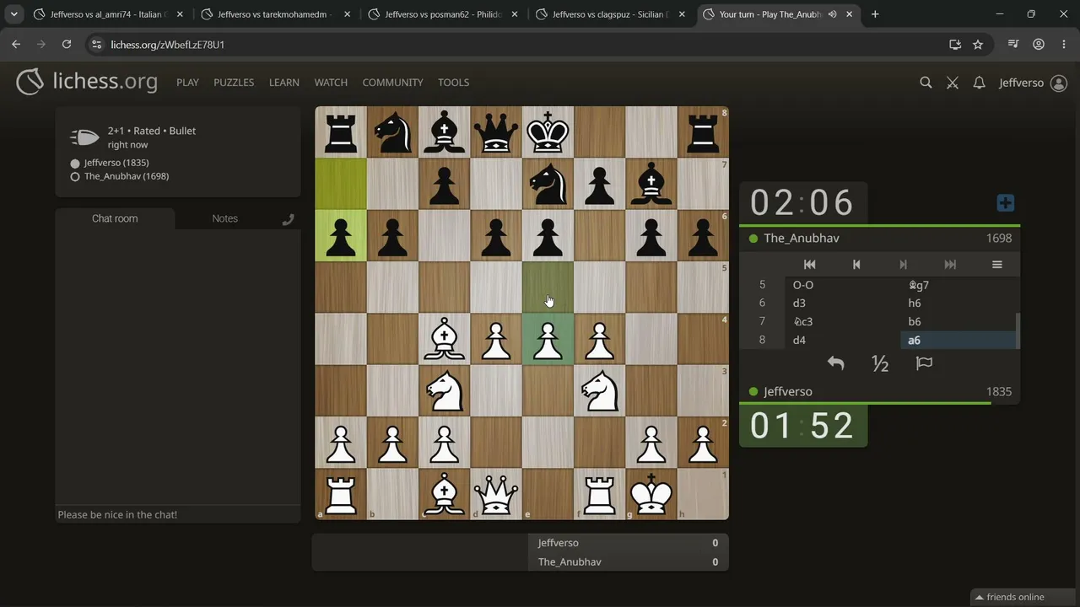1080x607 pixels.
Task: Open the crossed-swords challenges icon
Action: 953,83
